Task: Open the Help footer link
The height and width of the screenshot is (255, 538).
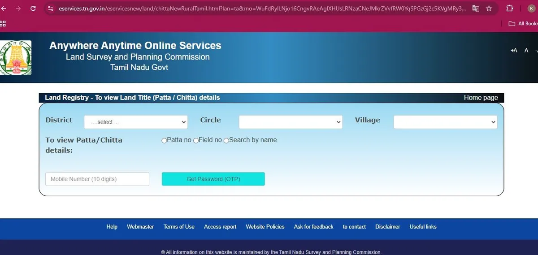Action: (112, 227)
